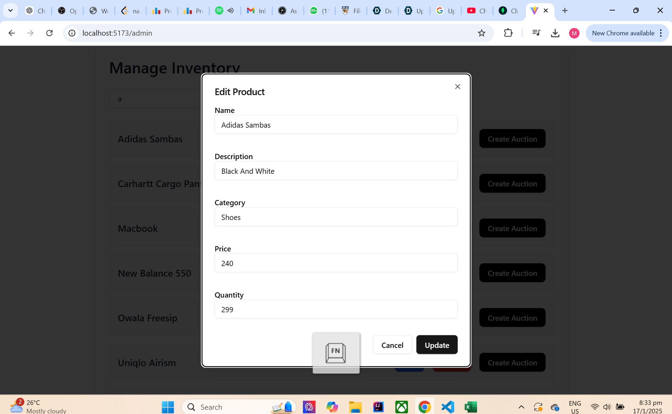Create Auction for New Balance 550
672x414 pixels.
[512, 273]
